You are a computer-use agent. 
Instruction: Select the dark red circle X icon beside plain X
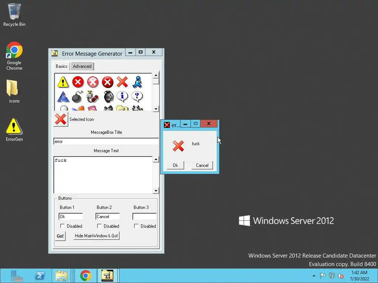click(107, 82)
